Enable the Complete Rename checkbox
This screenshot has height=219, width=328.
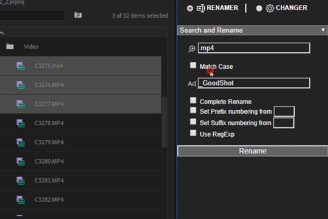[193, 100]
